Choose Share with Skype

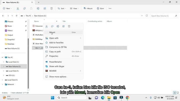63,66
